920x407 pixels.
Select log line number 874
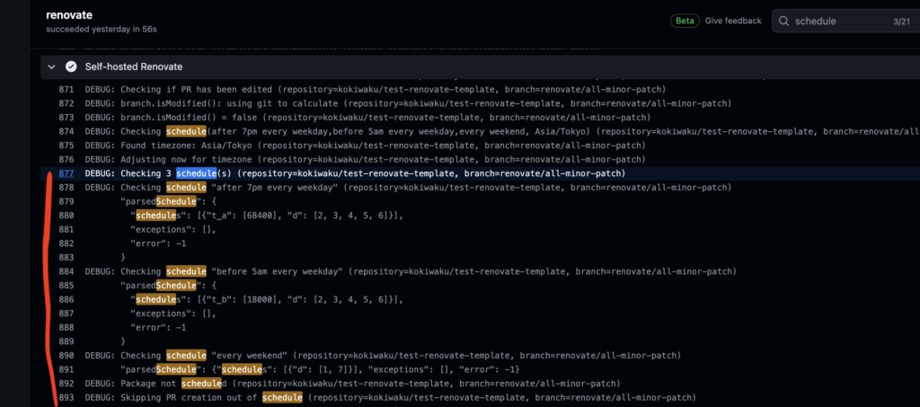pos(66,131)
